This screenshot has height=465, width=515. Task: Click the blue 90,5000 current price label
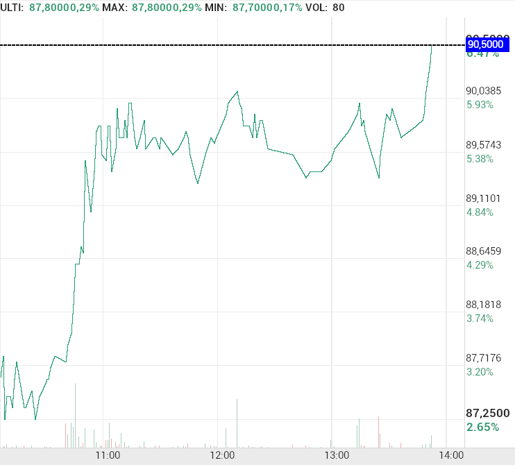(487, 44)
